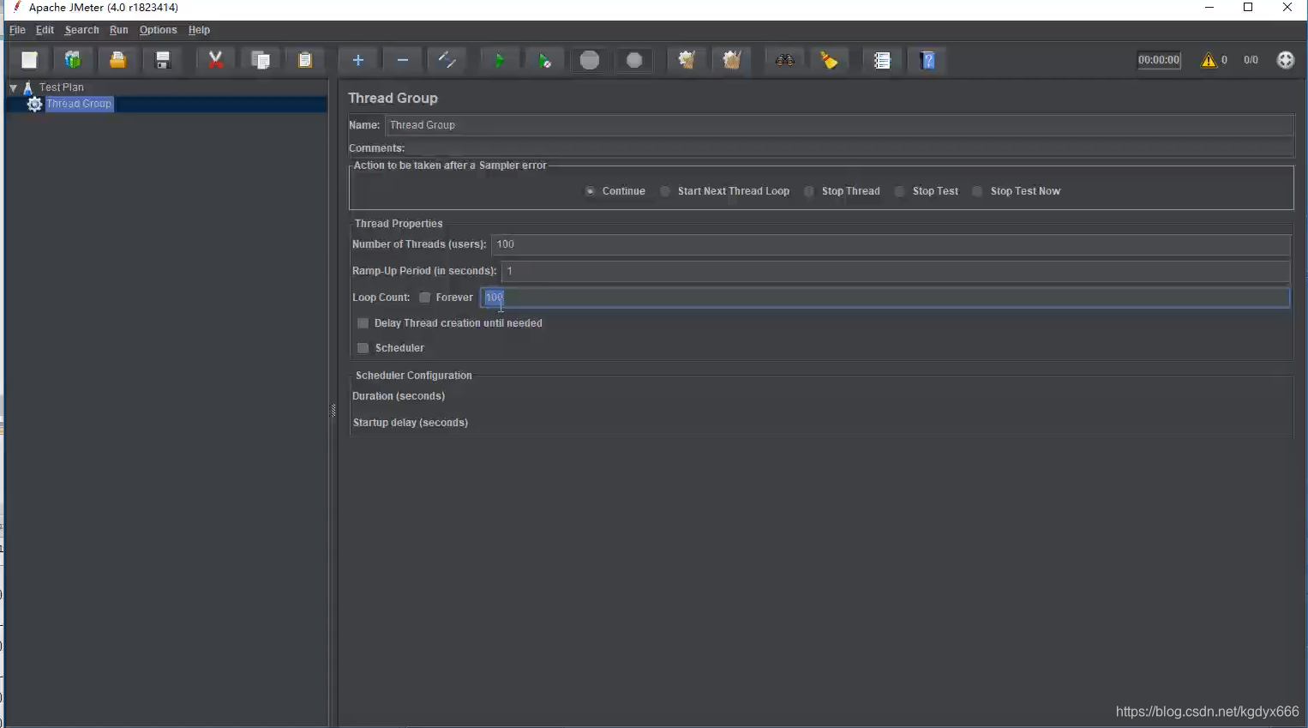Click the Startup delay (seconds) label
Image resolution: width=1308 pixels, height=728 pixels.
point(411,423)
